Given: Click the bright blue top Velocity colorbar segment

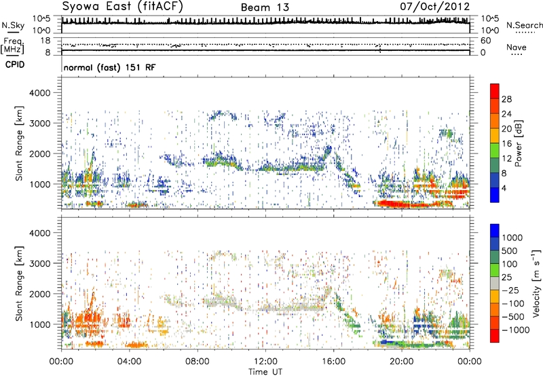Looking at the screenshot, I should [x=495, y=231].
